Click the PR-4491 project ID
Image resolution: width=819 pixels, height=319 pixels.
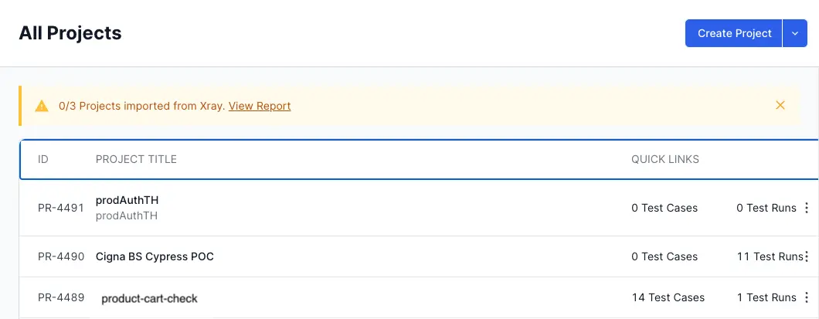click(61, 208)
